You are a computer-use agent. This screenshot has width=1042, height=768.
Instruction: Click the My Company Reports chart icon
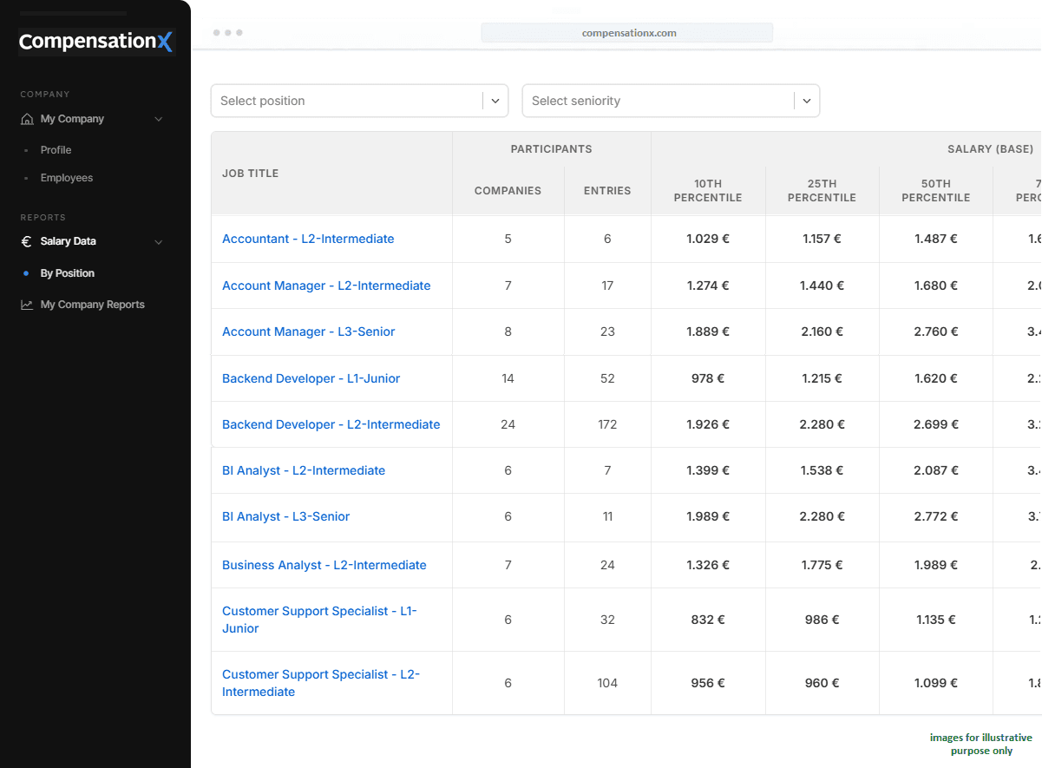click(x=27, y=305)
